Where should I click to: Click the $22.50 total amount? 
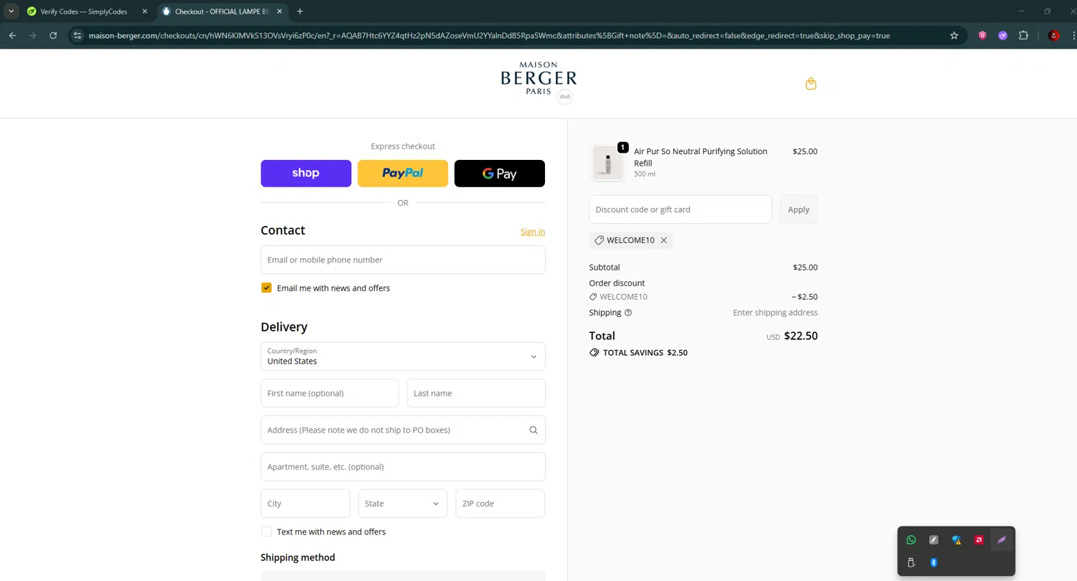pos(801,336)
